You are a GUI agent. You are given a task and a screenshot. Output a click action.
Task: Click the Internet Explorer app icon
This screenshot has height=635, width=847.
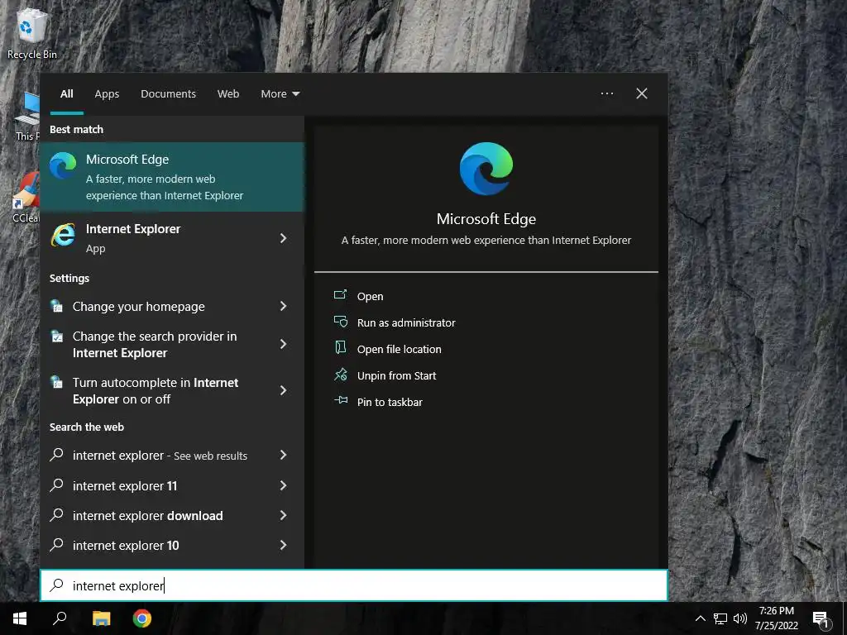(63, 235)
